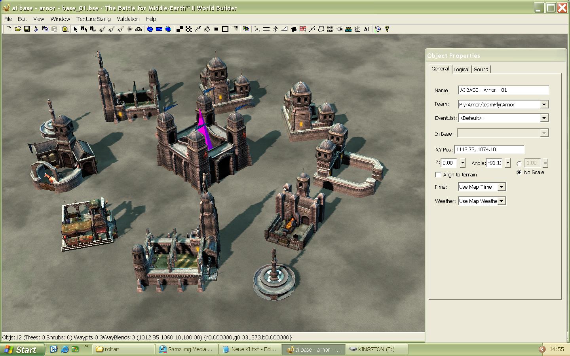The width and height of the screenshot is (570, 356).
Task: Switch to rohan folder taskbar button
Action: tap(123, 349)
